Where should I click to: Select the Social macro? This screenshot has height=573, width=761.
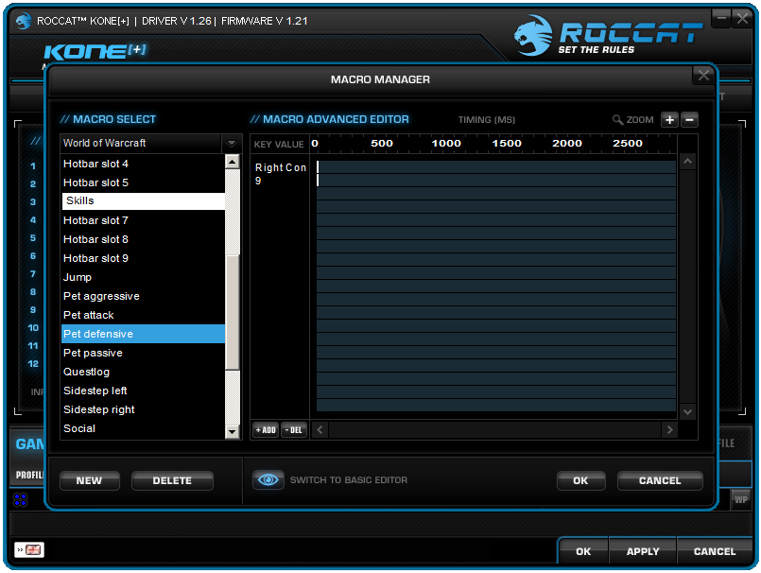tap(143, 428)
